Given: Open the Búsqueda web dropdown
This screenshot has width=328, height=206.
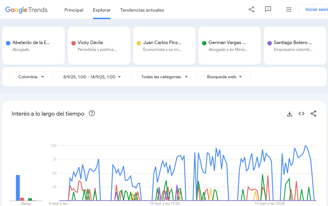Looking at the screenshot, I should [x=224, y=77].
